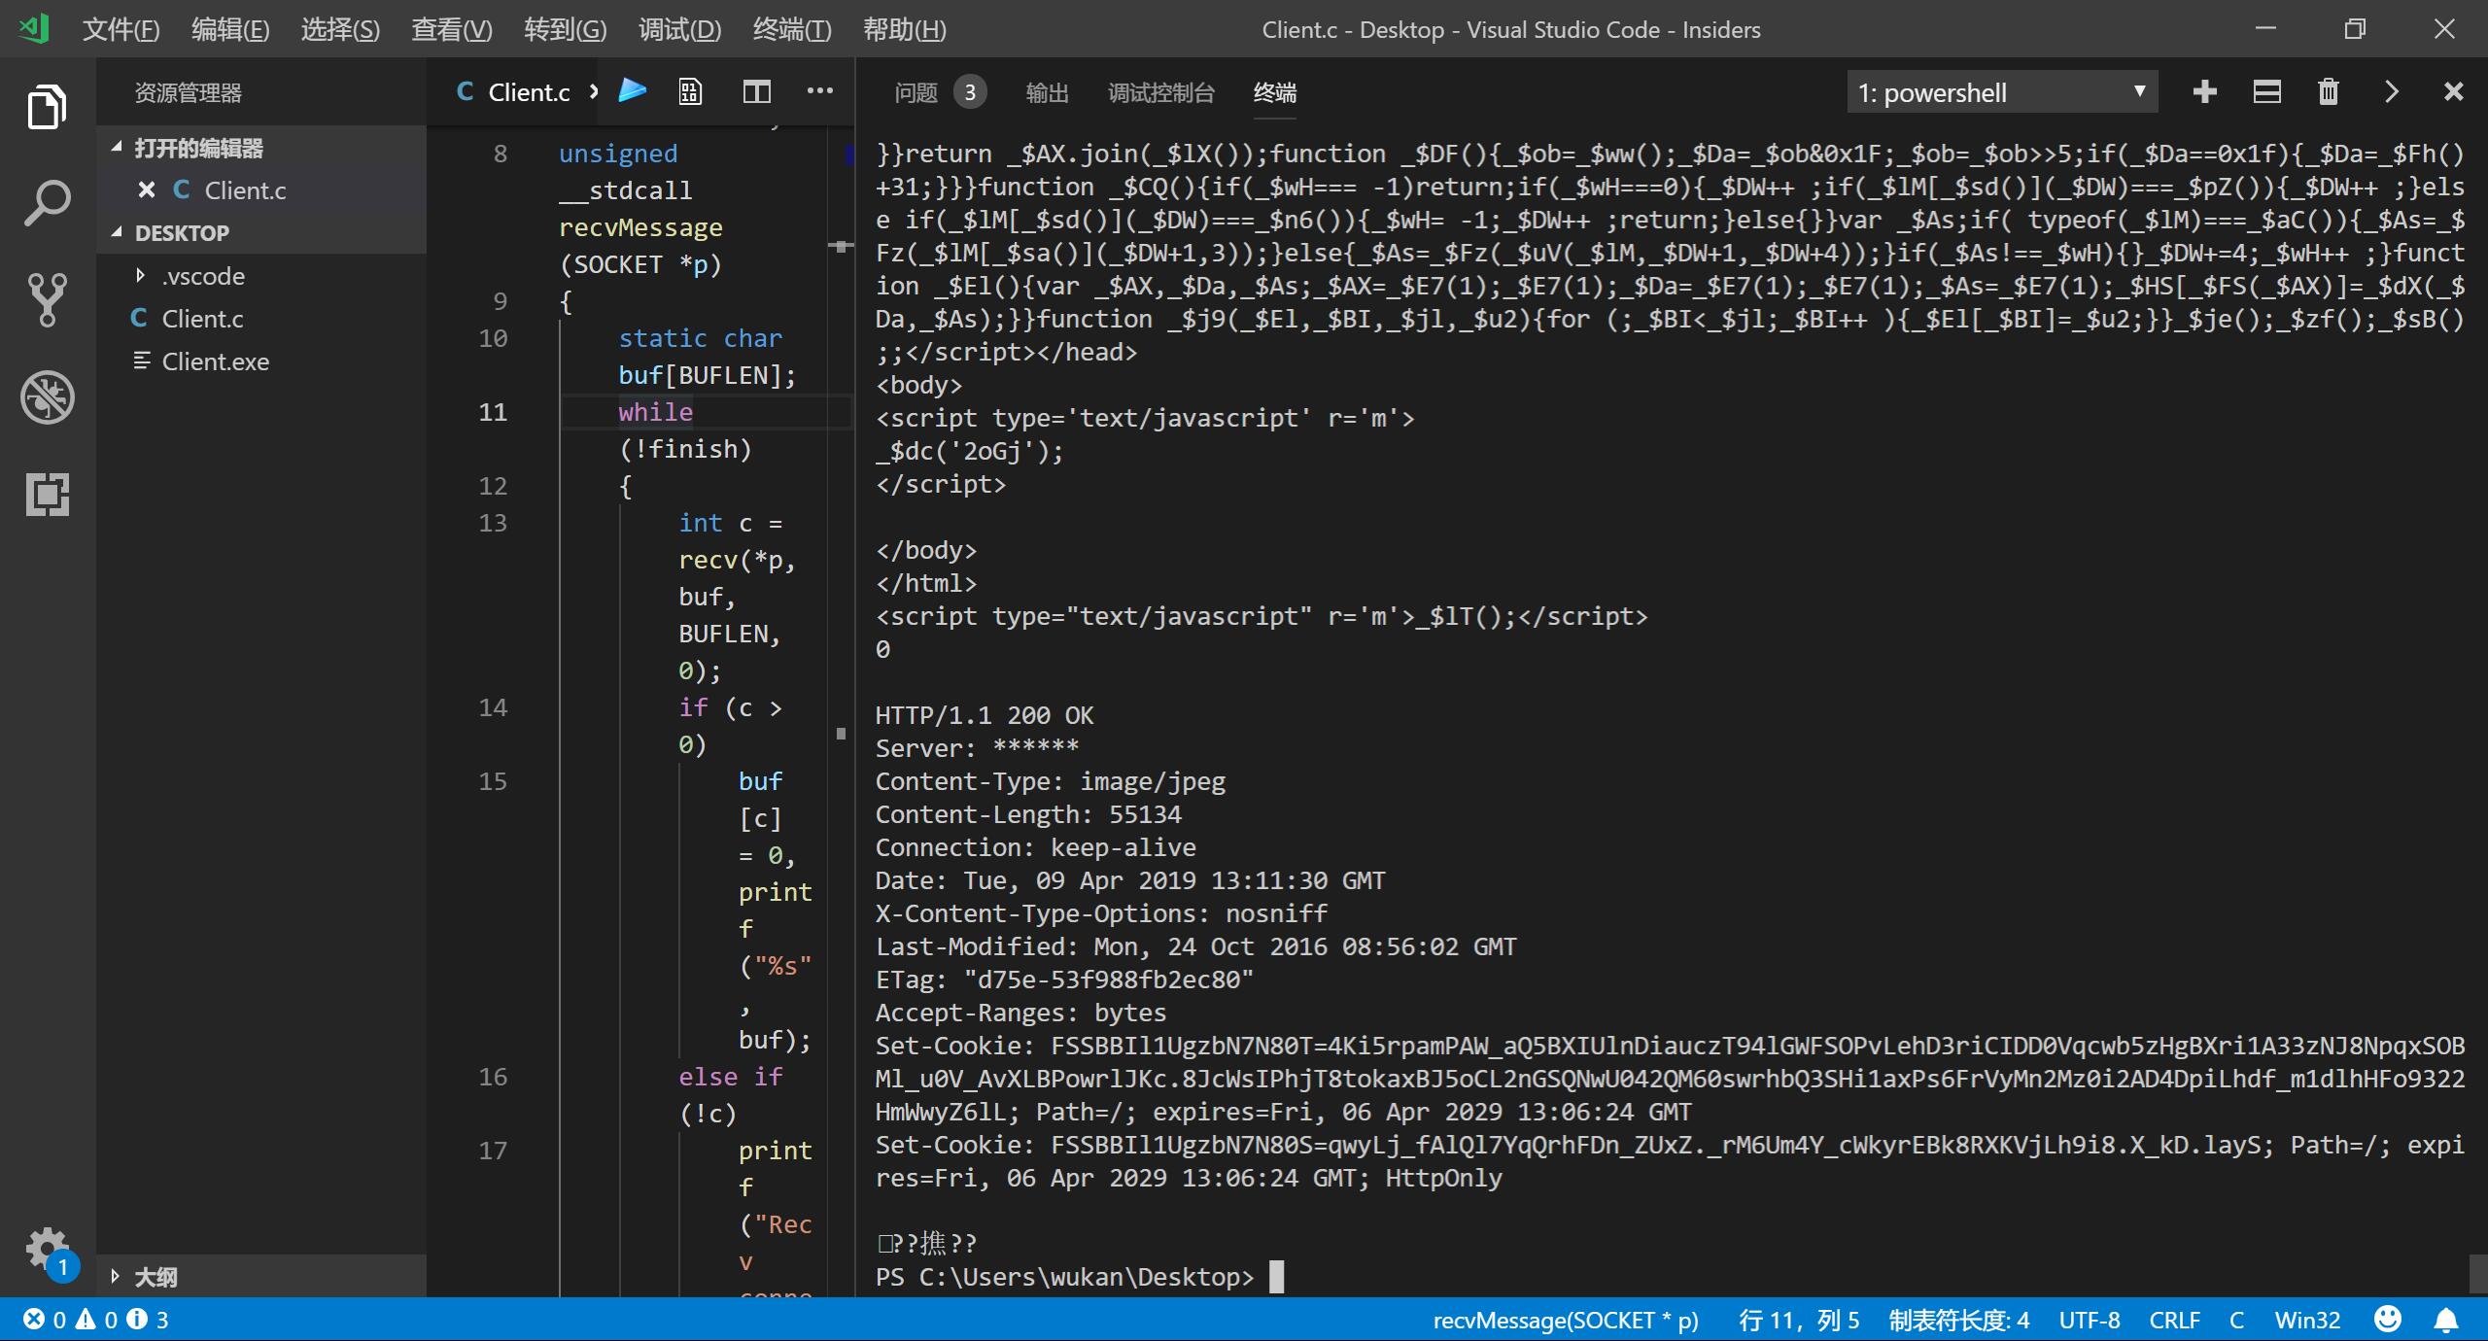
Task: Click the split editor icon
Action: coord(756,92)
